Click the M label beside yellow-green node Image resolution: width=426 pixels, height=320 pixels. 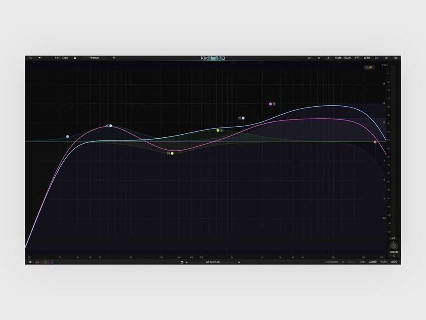169,153
